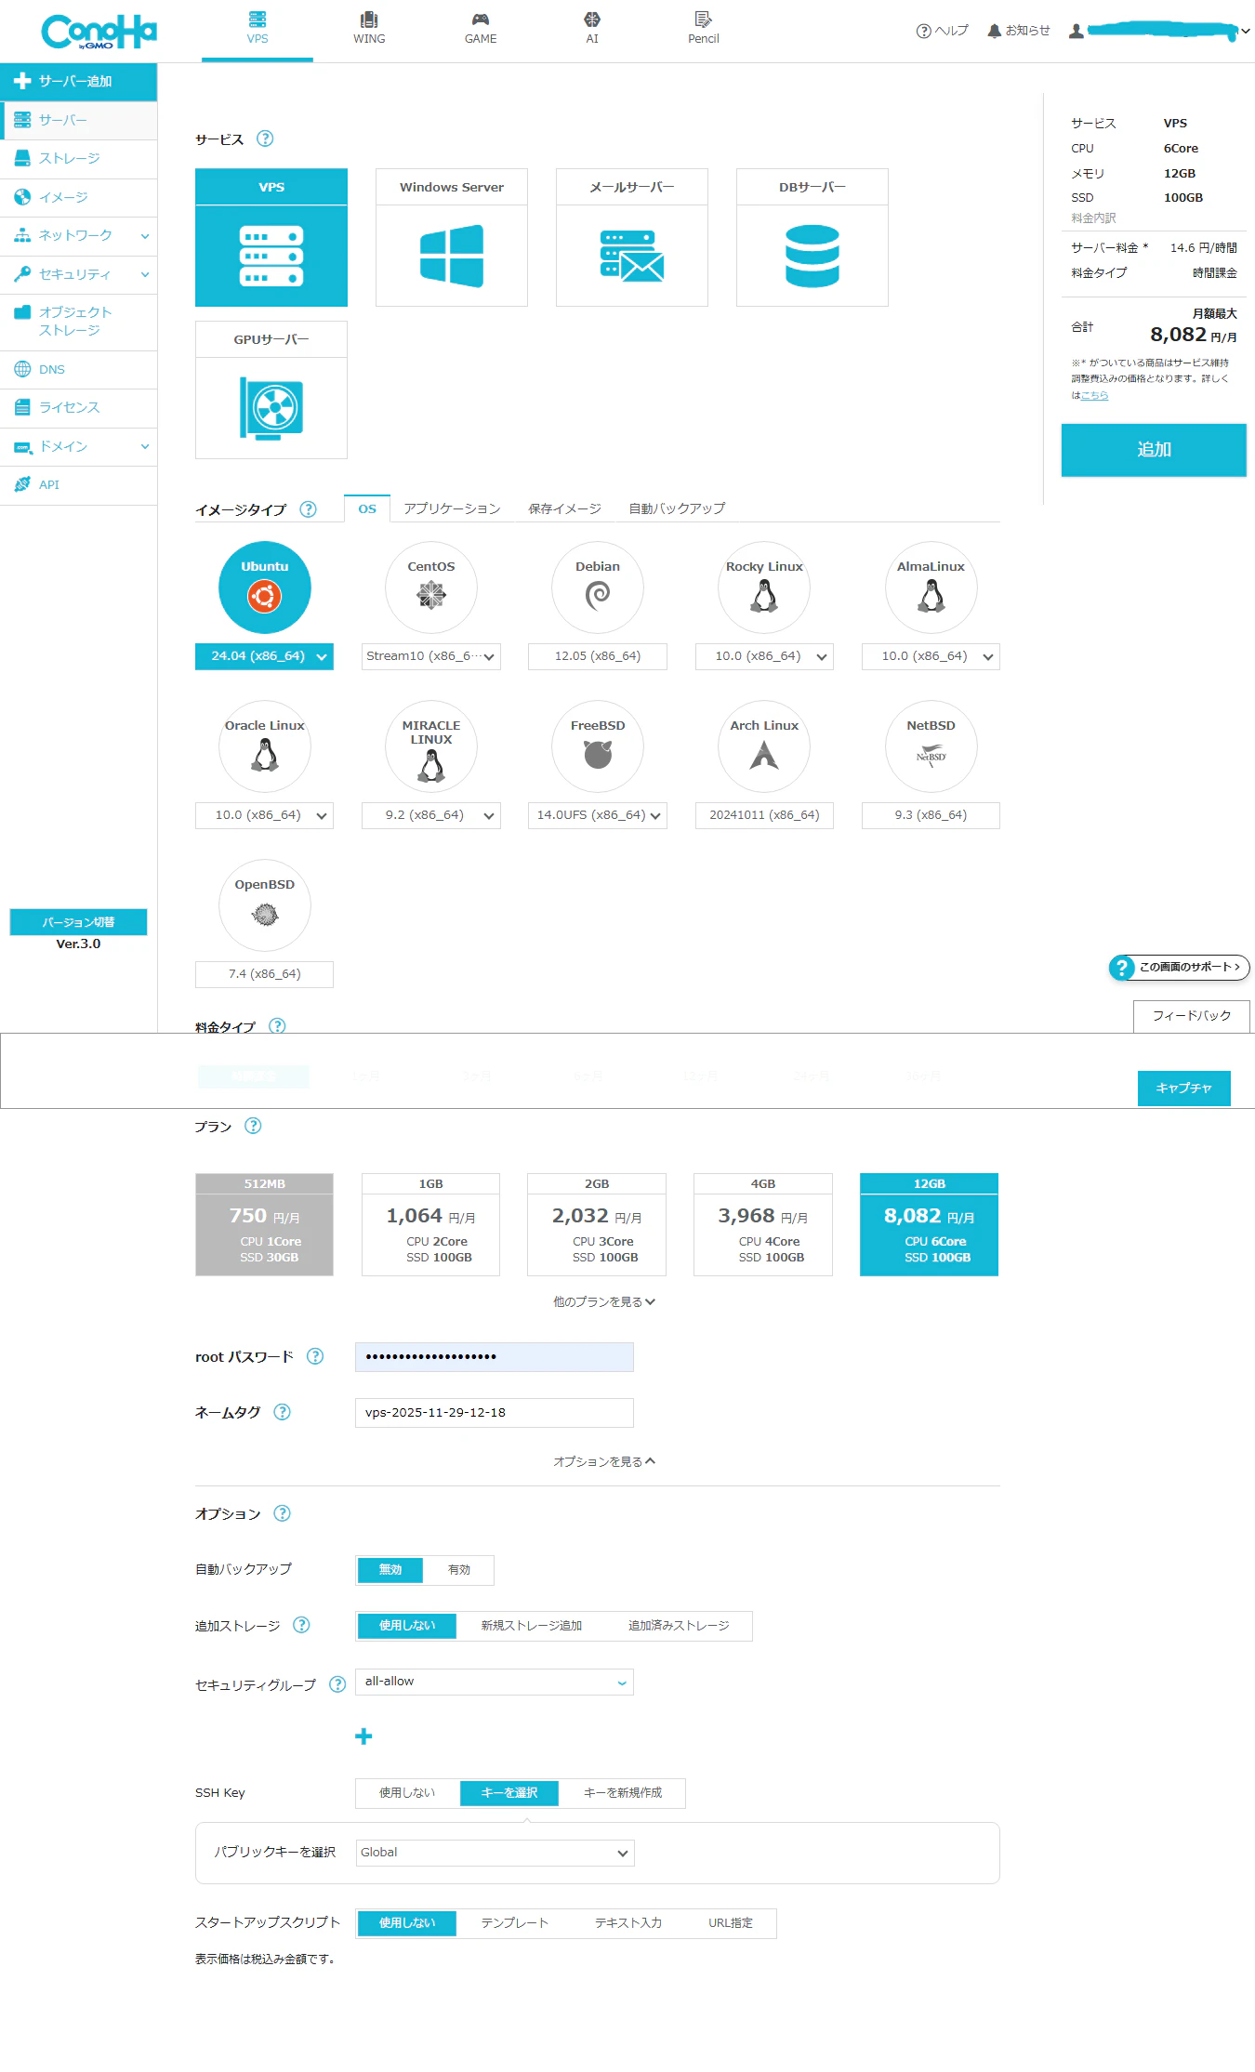The image size is (1255, 2072).
Task: Collapse the オプションを見る section
Action: pyautogui.click(x=604, y=1461)
